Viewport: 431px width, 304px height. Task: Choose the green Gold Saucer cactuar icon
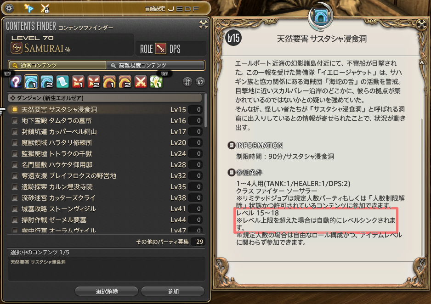(156, 82)
